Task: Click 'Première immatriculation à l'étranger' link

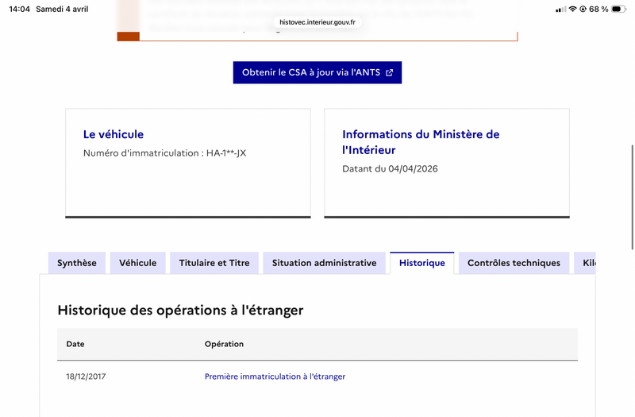Action: tap(275, 376)
